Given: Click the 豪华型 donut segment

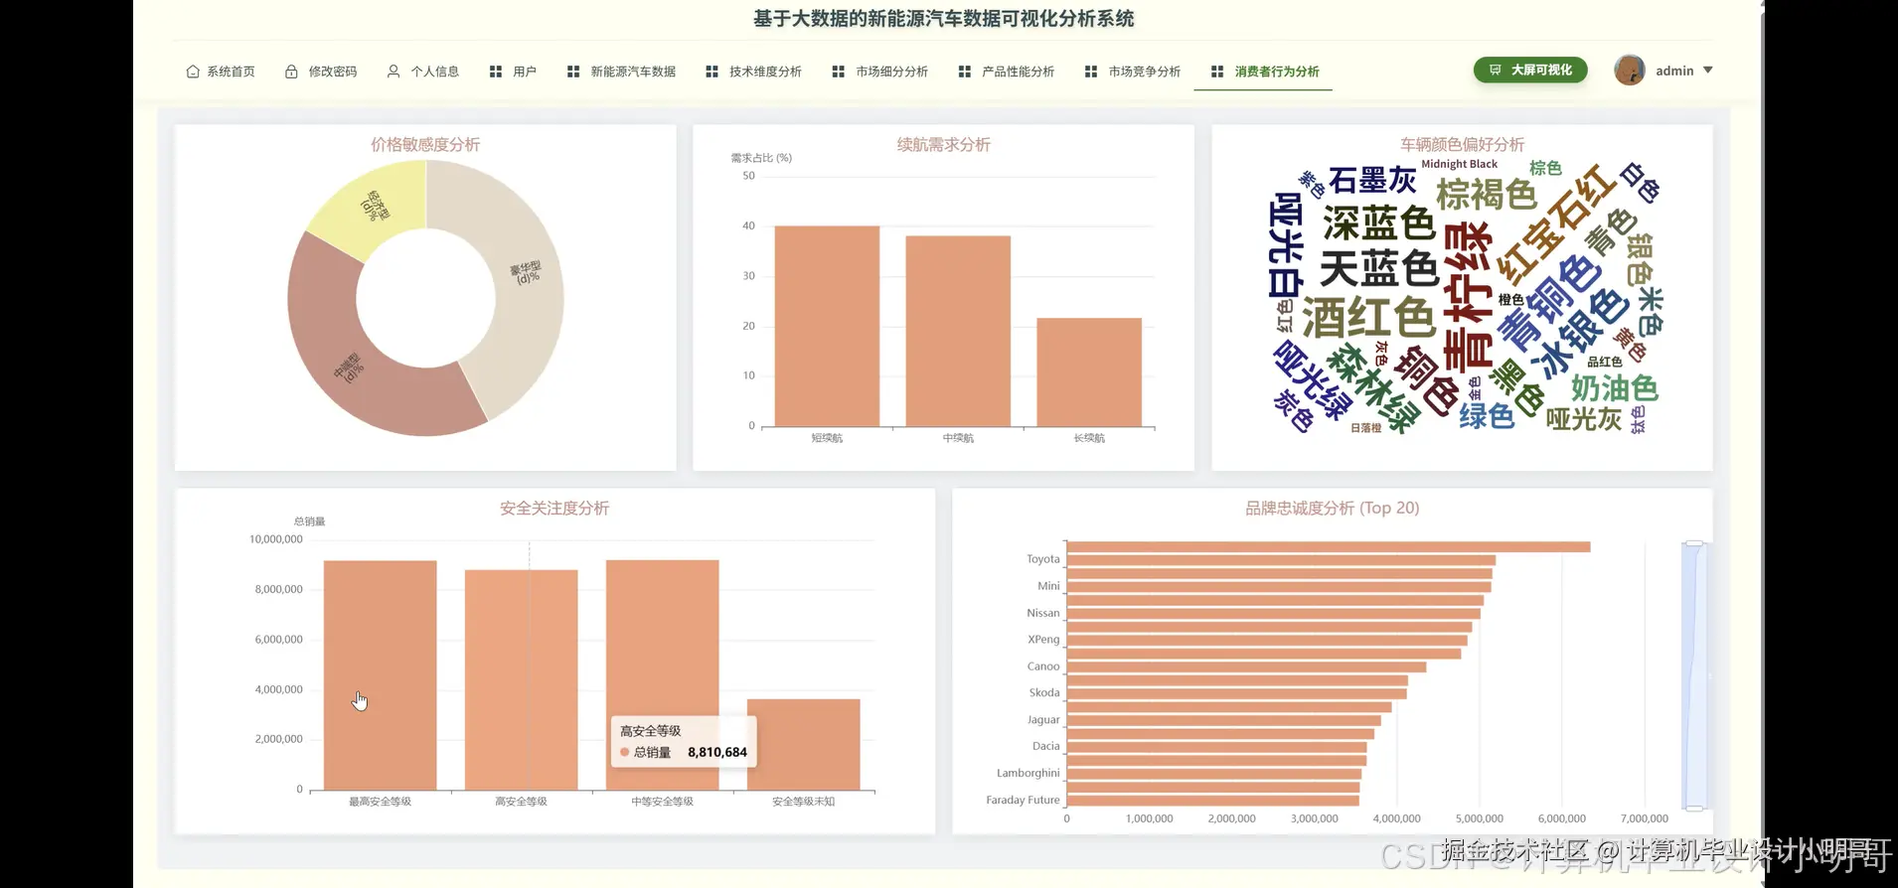Looking at the screenshot, I should 529,273.
